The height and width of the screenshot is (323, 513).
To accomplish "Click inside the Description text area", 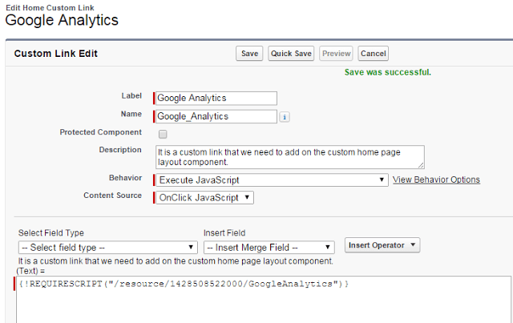I will pos(290,157).
